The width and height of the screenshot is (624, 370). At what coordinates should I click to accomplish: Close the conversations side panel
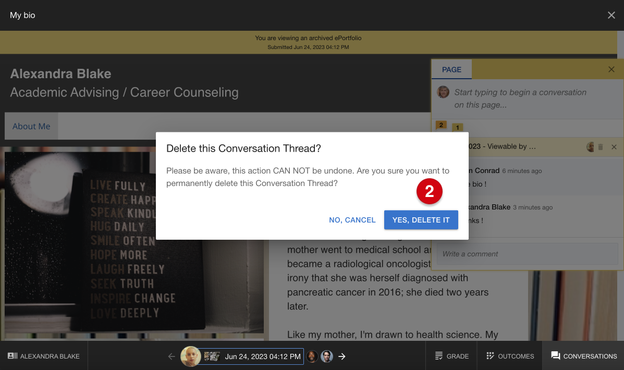coord(611,70)
